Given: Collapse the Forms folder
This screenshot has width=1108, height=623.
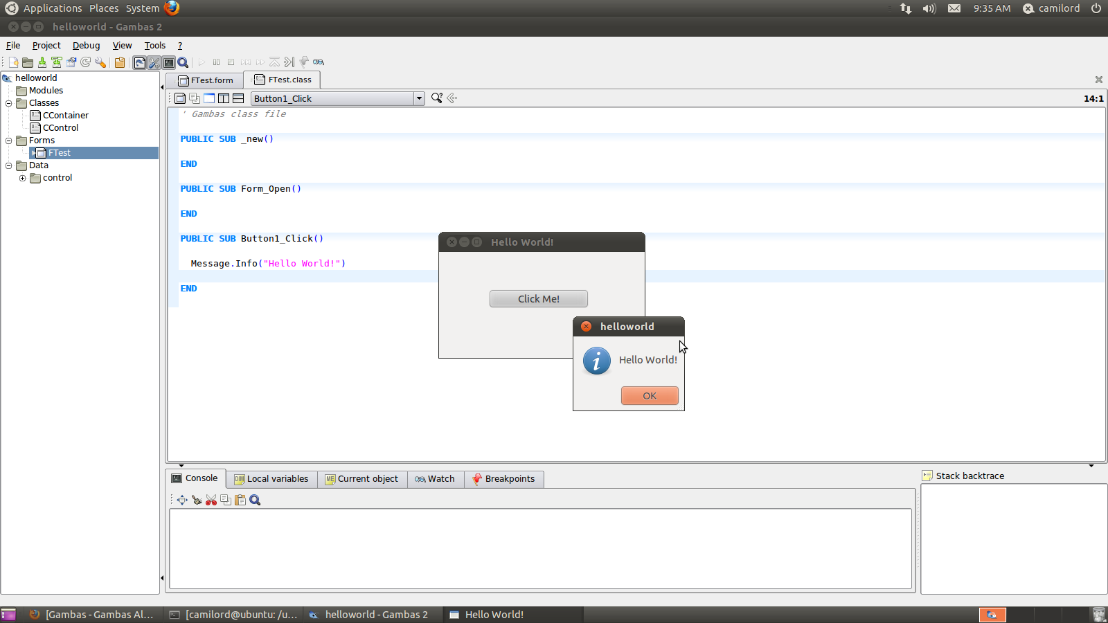Looking at the screenshot, I should click(9, 141).
